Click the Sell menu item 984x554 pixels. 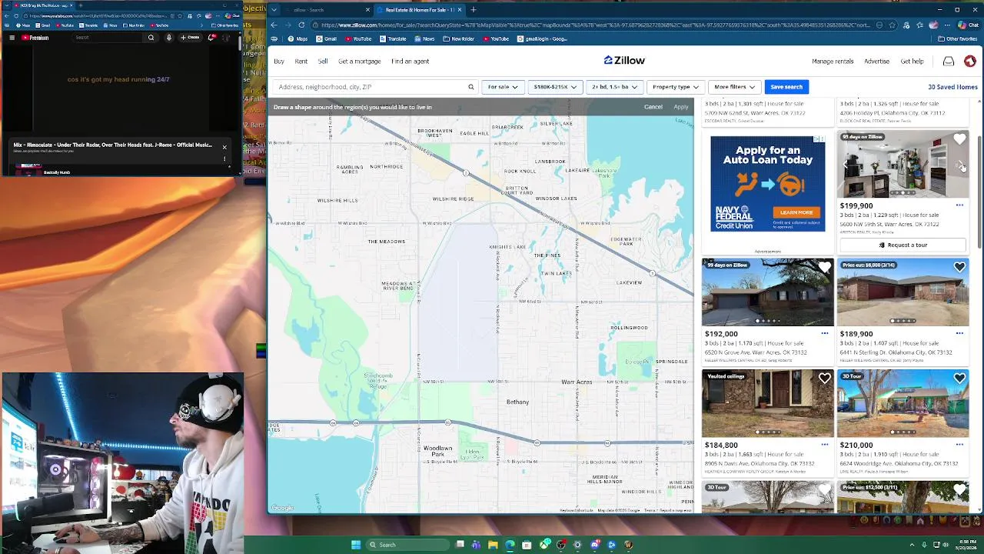(323, 61)
